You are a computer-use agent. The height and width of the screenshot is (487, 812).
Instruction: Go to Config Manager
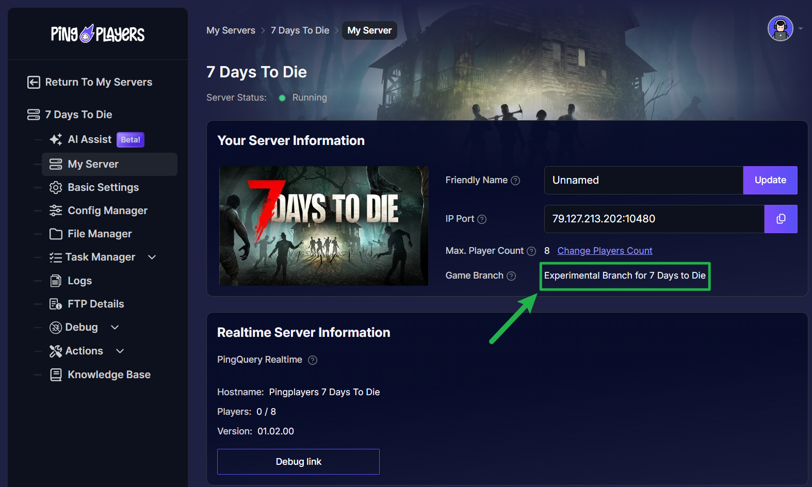(107, 210)
